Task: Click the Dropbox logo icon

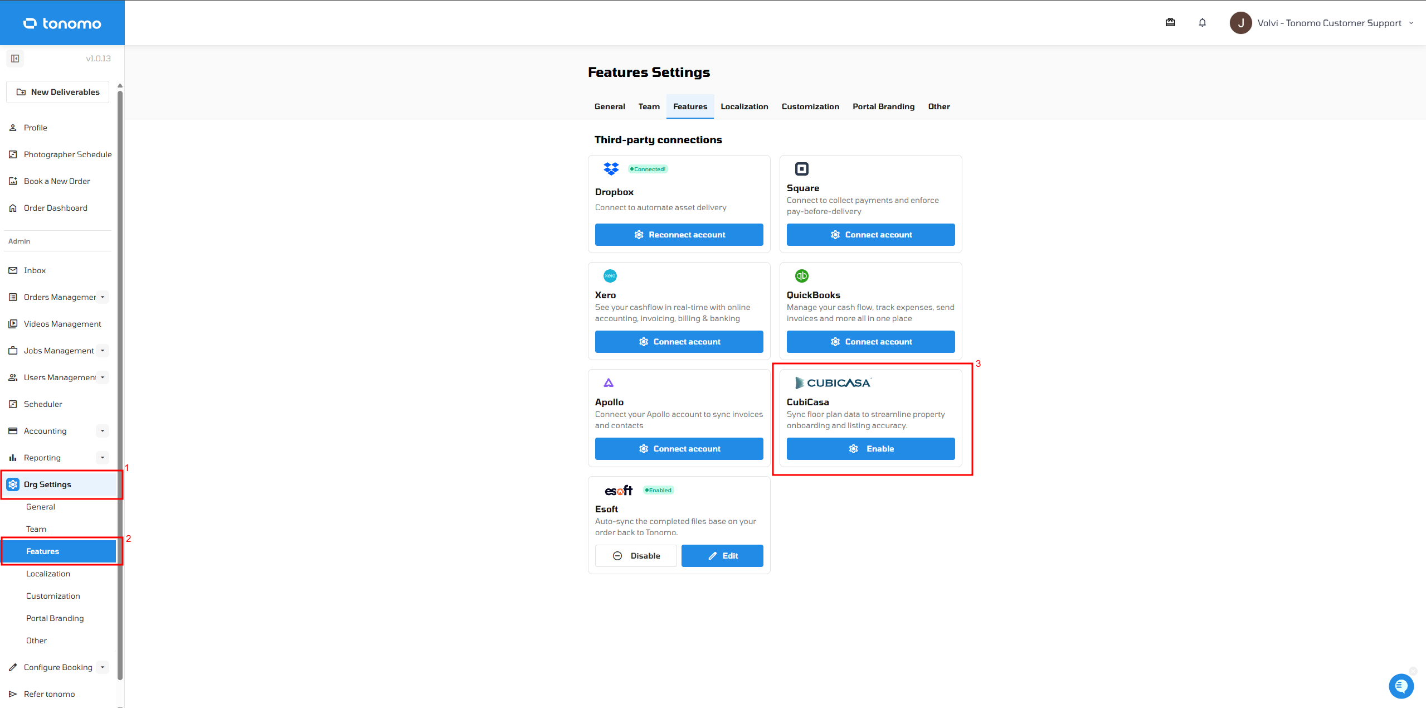Action: (611, 169)
